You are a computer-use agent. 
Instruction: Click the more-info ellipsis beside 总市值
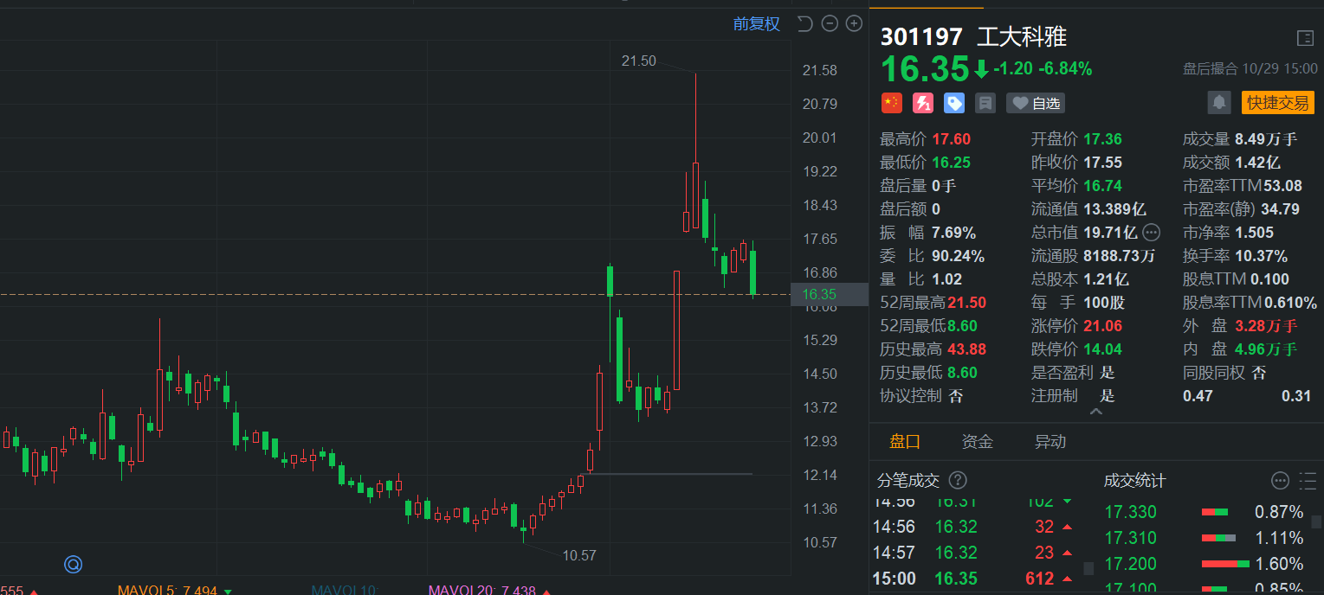[x=1151, y=232]
